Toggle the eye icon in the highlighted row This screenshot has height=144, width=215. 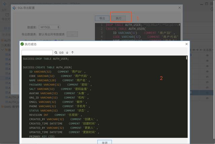tap(207, 93)
